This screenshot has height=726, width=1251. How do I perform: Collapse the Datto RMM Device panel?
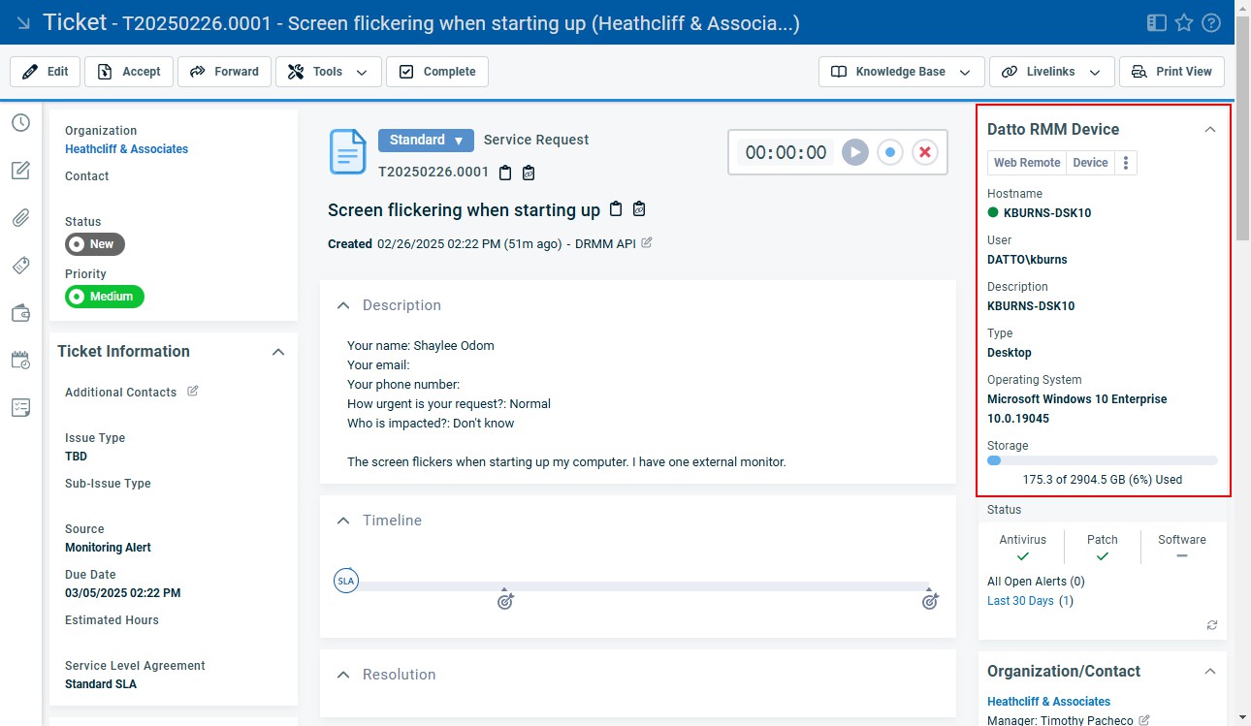tap(1209, 129)
